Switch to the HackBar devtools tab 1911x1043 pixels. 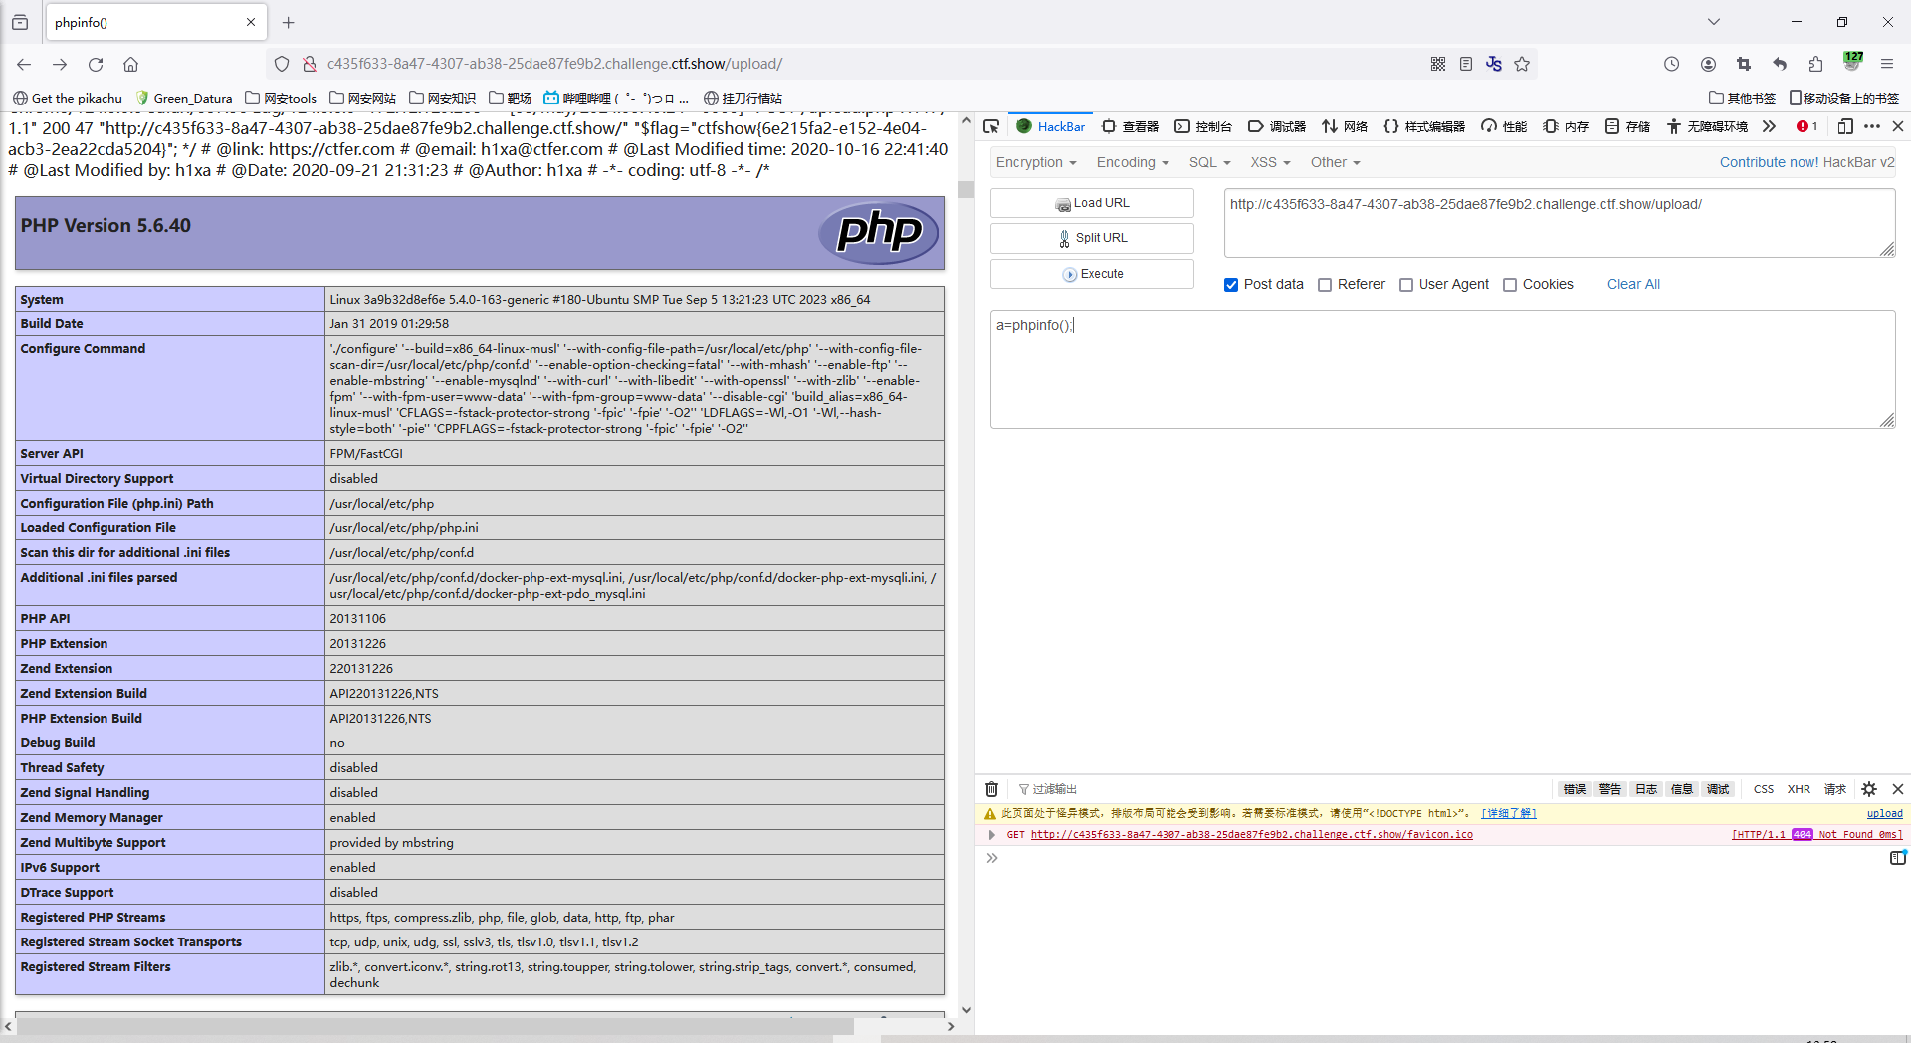[x=1051, y=126]
